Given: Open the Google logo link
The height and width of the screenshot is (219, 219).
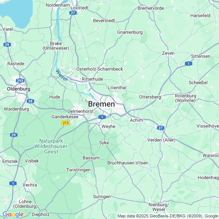Looking at the screenshot, I should (x=13, y=214).
